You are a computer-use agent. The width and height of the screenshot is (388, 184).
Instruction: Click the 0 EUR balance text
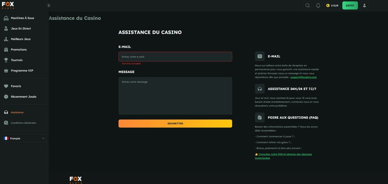click(x=335, y=5)
